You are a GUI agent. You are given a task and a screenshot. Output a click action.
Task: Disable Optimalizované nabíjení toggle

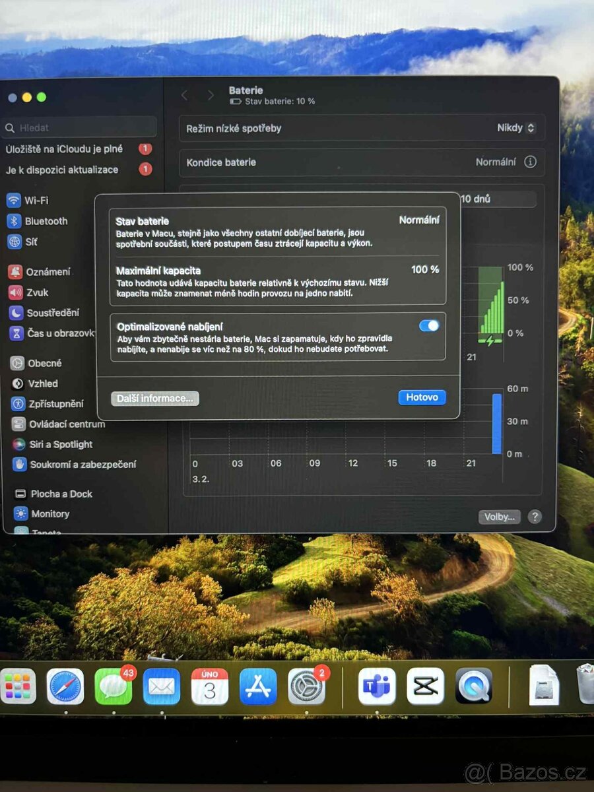[430, 325]
